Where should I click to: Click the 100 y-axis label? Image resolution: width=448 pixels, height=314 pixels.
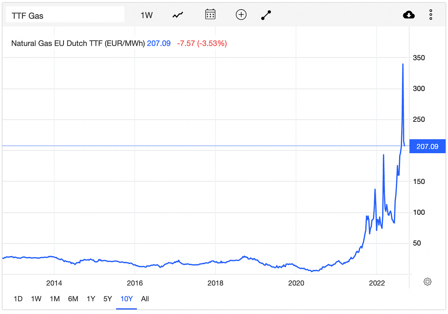(419, 212)
